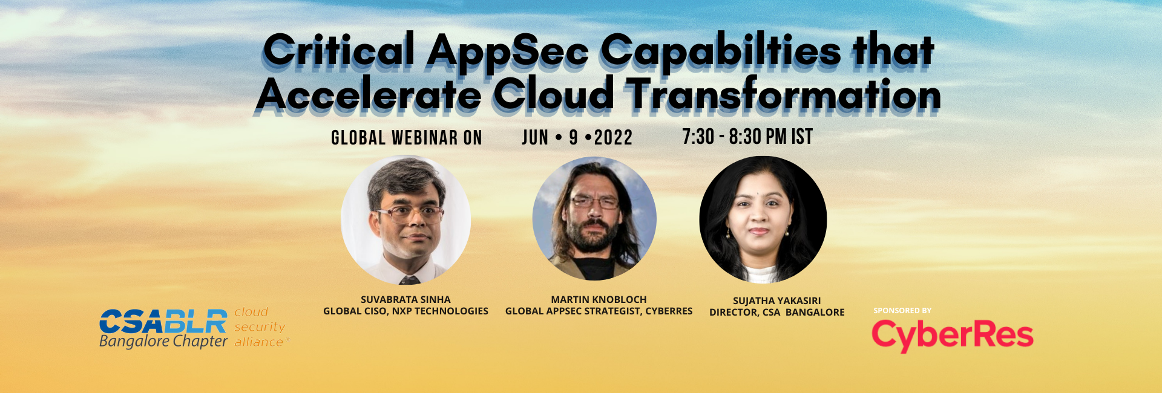Select Suvabrata Sinha's portrait photo

click(x=406, y=221)
